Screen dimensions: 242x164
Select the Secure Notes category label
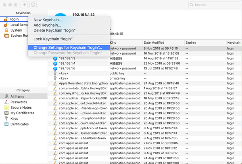click(21, 107)
